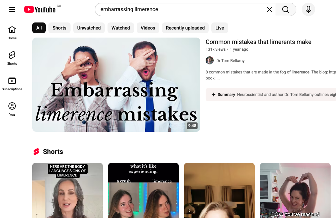This screenshot has width=336, height=218.
Task: Open Subscriptions in the sidebar
Action: click(12, 84)
